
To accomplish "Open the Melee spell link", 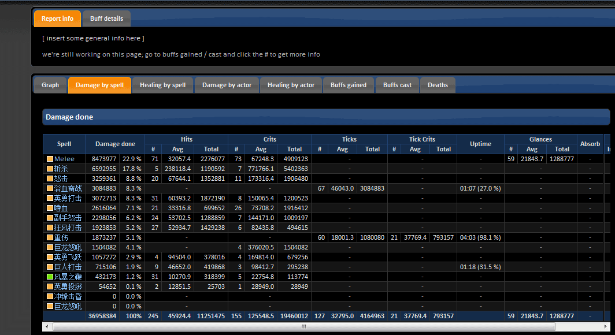I will click(64, 159).
